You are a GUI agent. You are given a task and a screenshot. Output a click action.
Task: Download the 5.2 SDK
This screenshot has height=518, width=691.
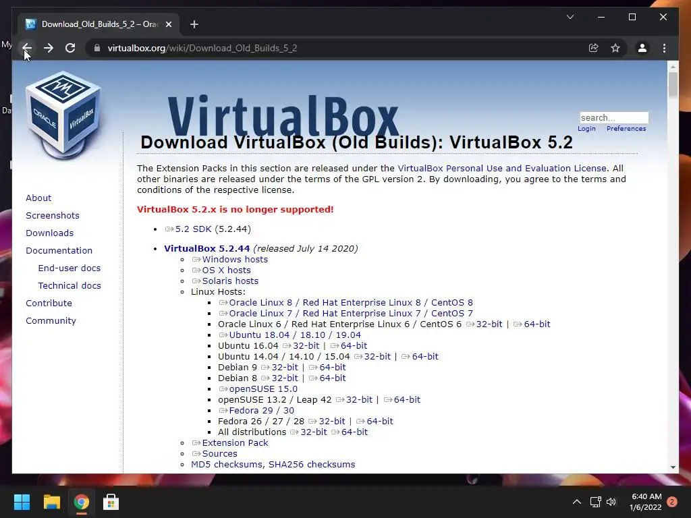click(x=193, y=229)
